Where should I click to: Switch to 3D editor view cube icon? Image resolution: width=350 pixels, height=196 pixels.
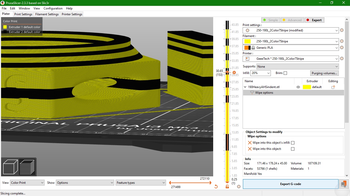(10, 167)
